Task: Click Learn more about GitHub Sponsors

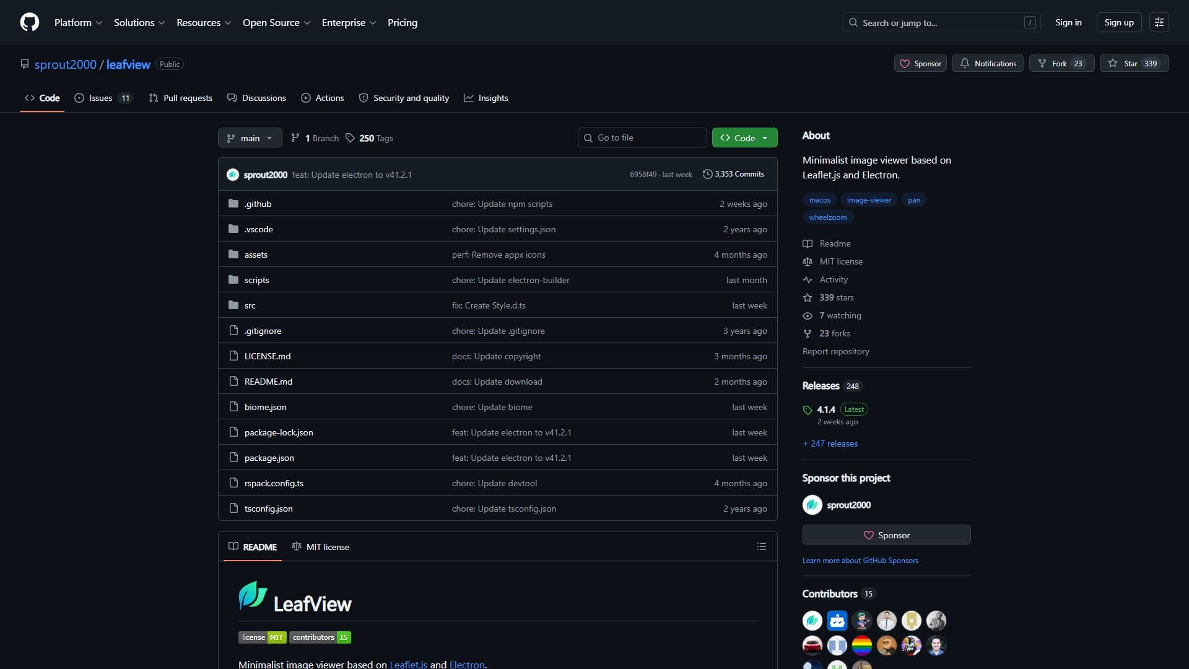Action: click(x=860, y=561)
